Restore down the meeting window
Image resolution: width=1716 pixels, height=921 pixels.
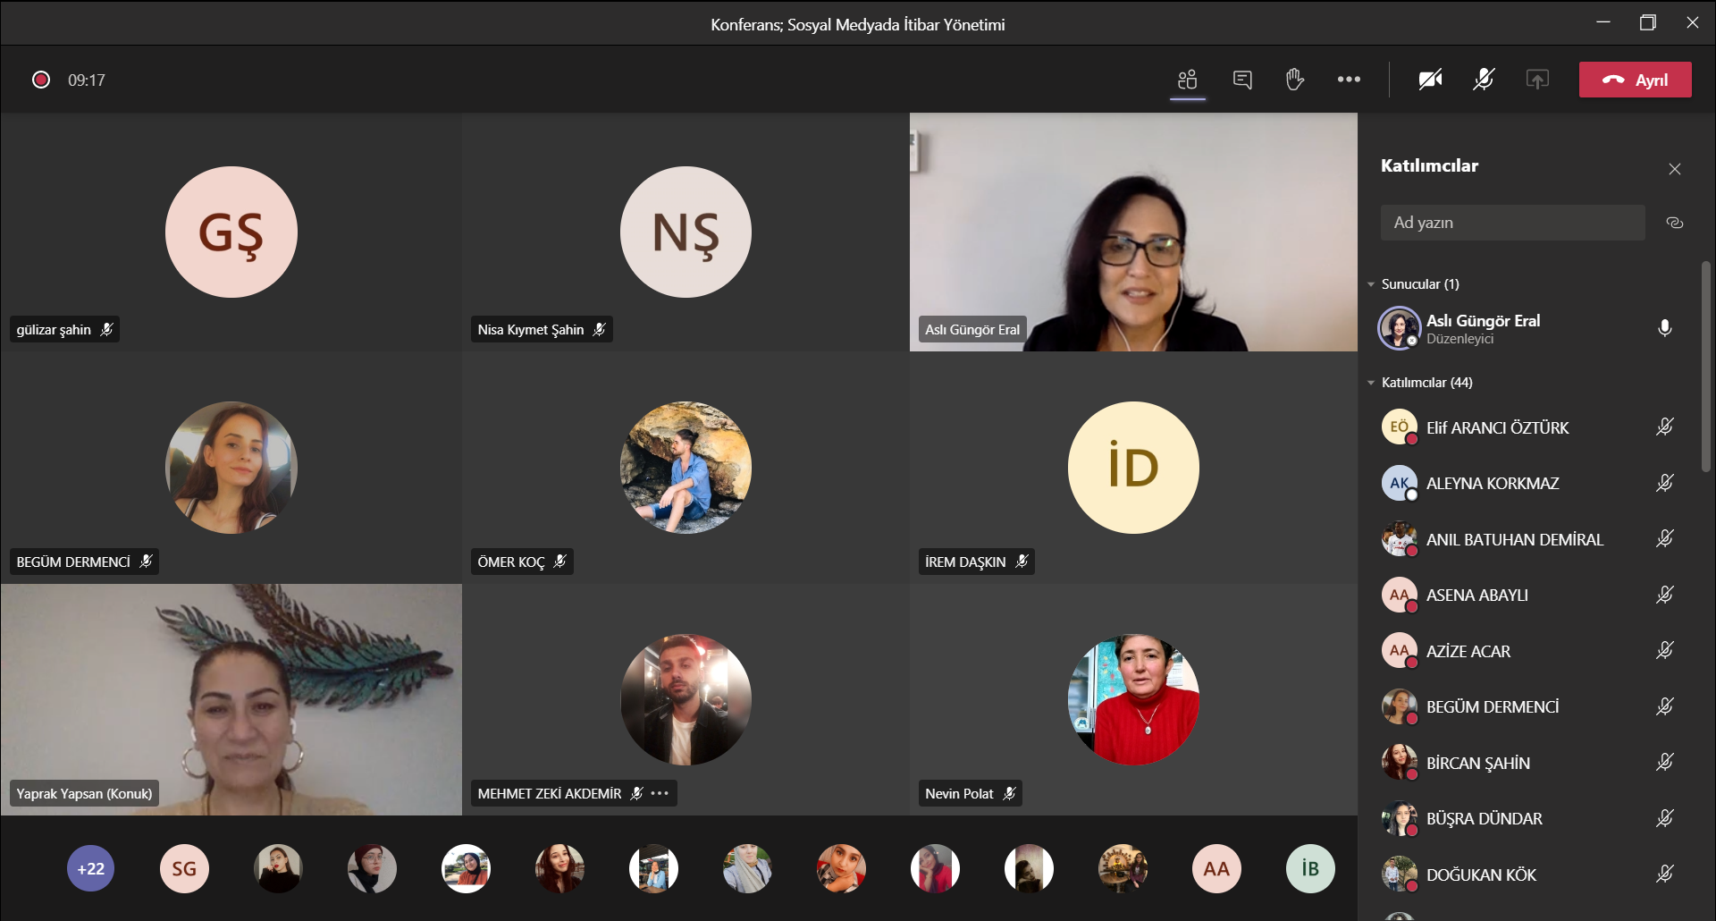(1648, 22)
